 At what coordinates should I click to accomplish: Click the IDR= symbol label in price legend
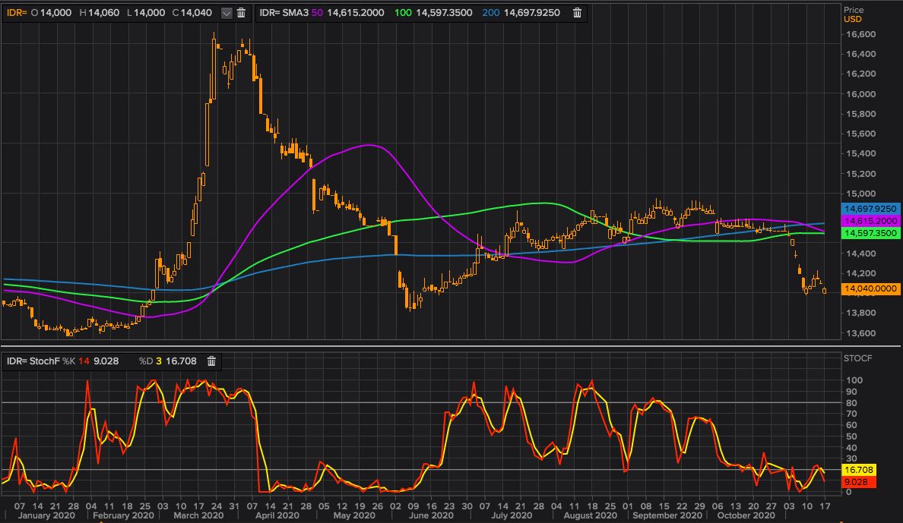coord(17,13)
